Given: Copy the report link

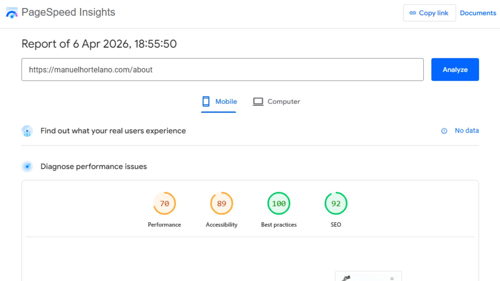Looking at the screenshot, I should point(429,13).
